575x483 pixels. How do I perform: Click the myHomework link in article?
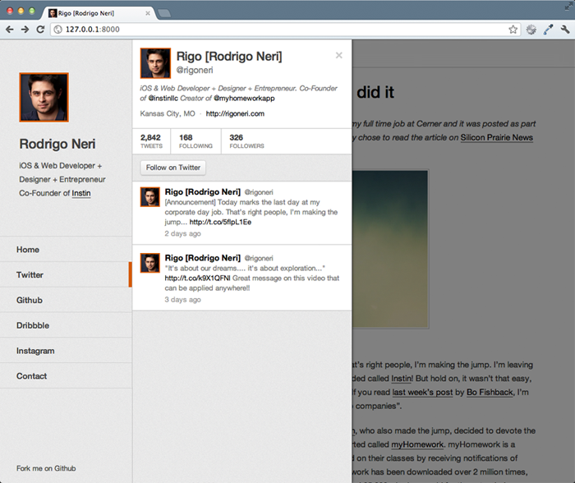click(417, 444)
